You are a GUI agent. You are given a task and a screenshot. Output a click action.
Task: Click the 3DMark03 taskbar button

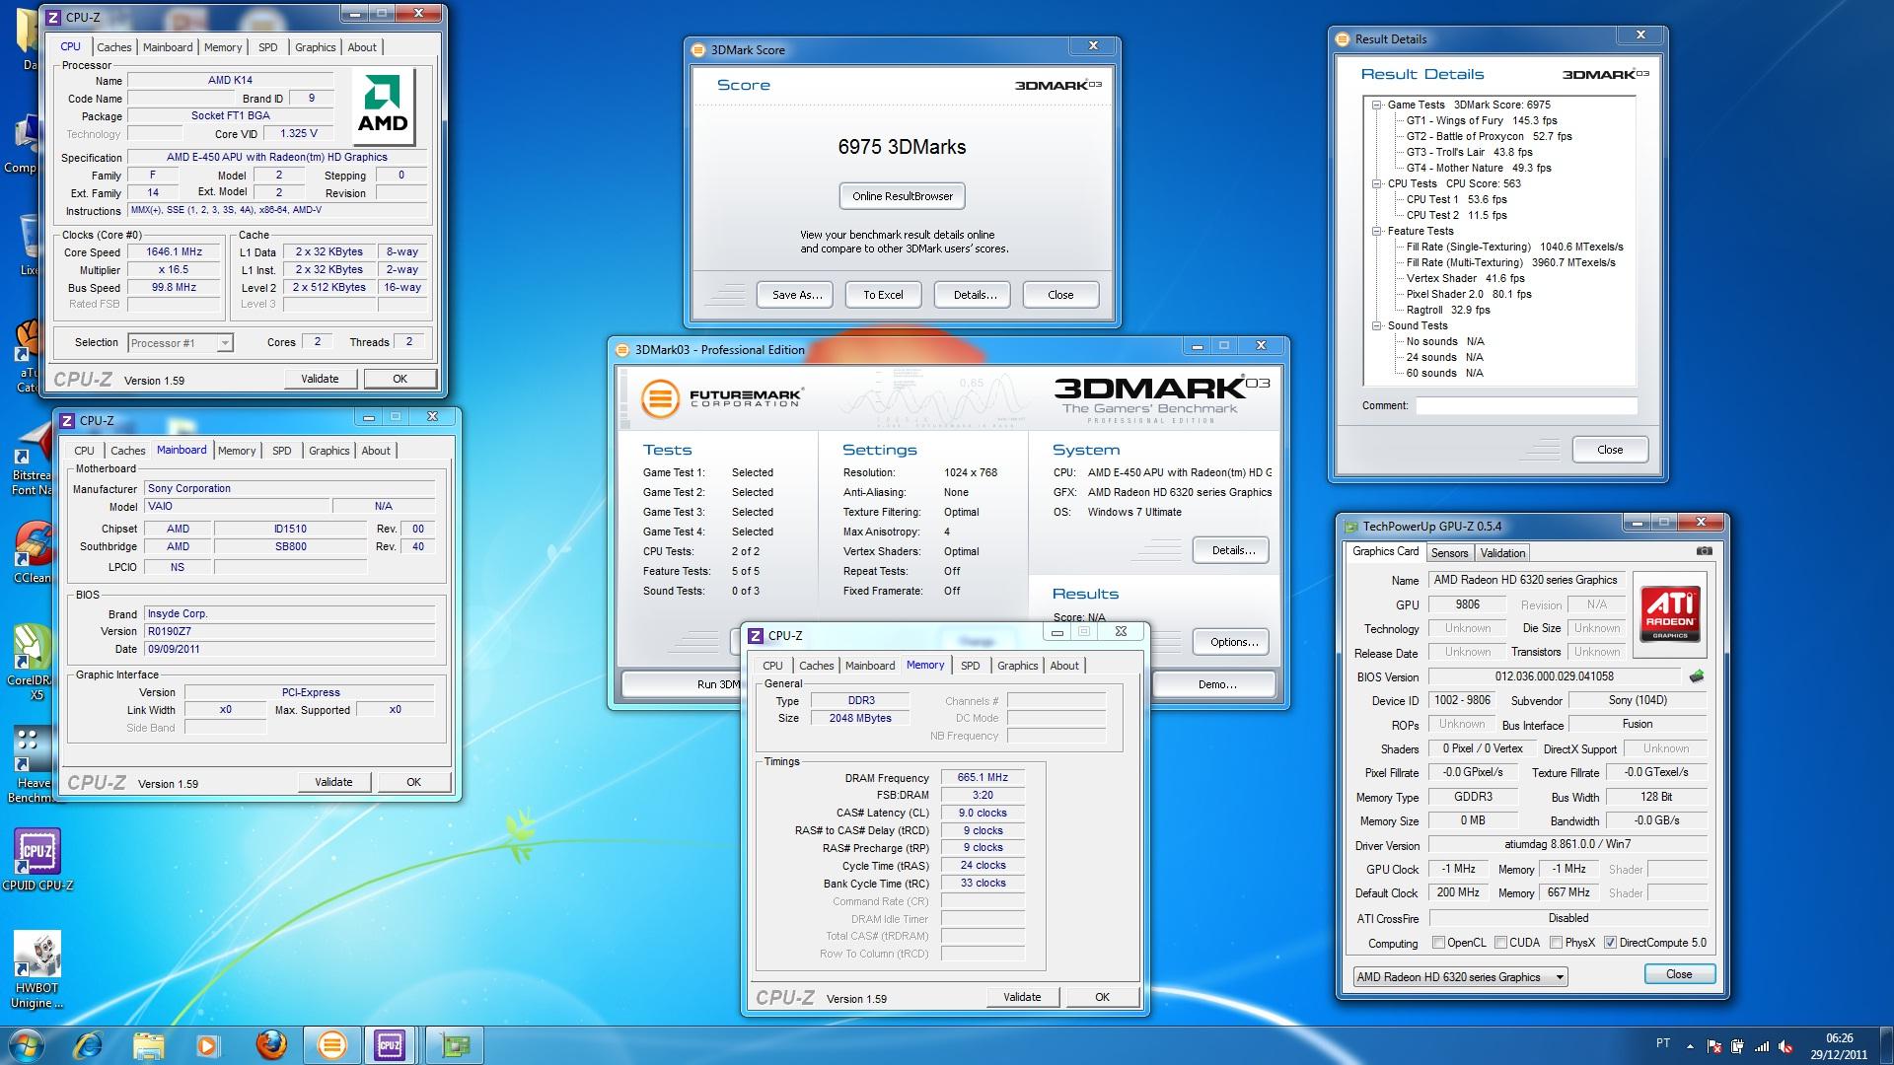tap(331, 1045)
